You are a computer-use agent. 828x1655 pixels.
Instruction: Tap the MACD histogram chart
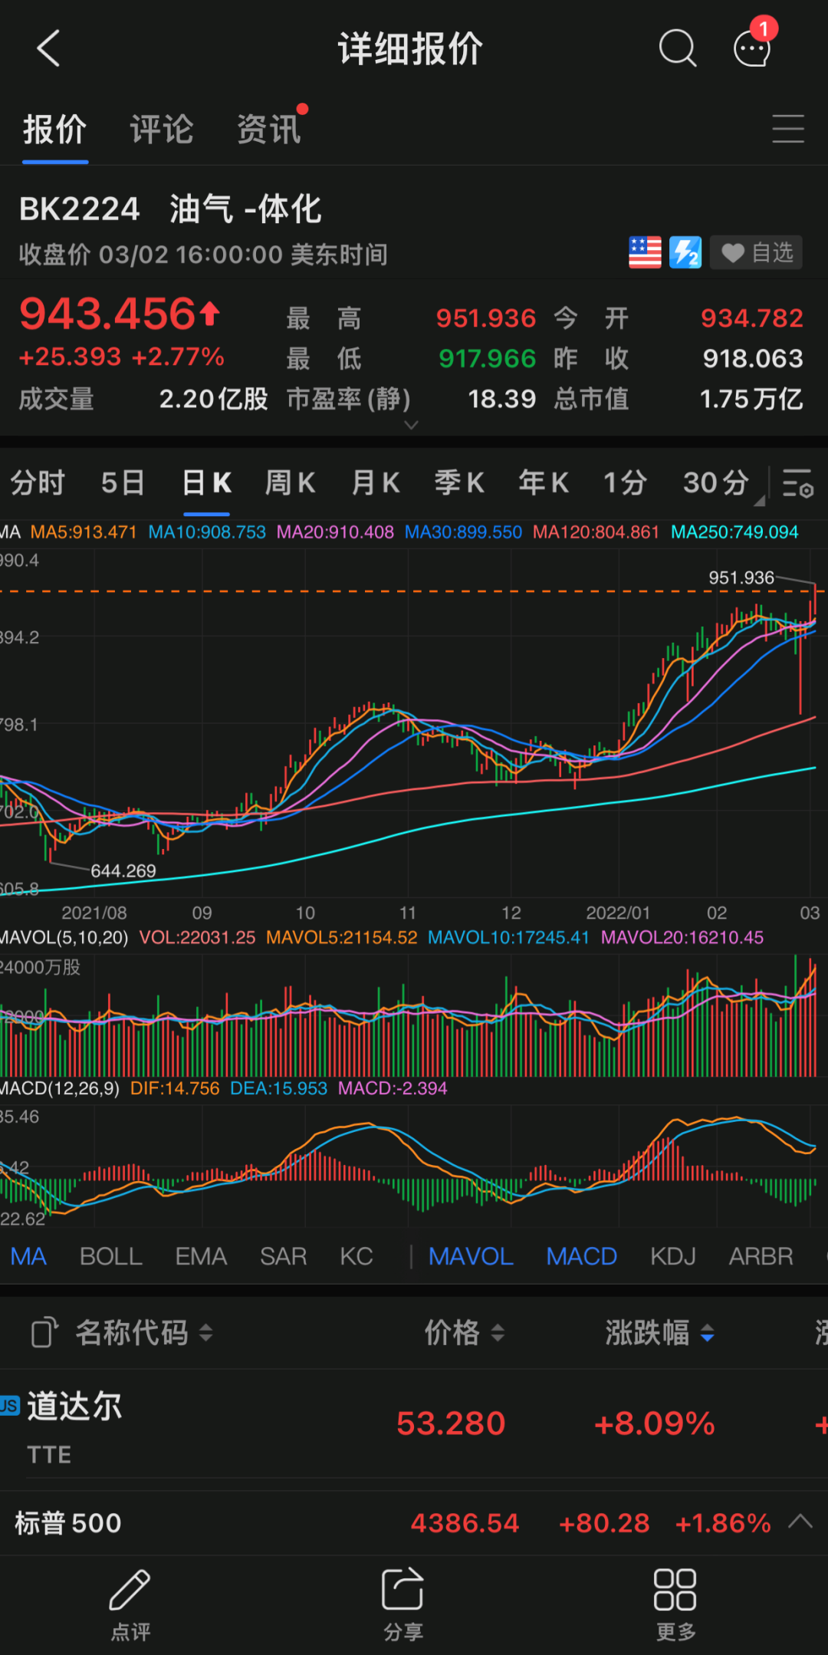coord(408,1166)
